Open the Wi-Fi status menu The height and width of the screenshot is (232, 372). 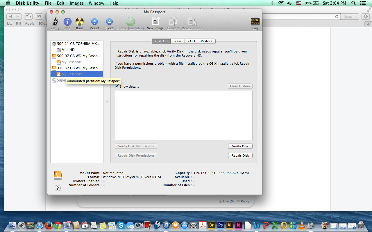coord(281,3)
